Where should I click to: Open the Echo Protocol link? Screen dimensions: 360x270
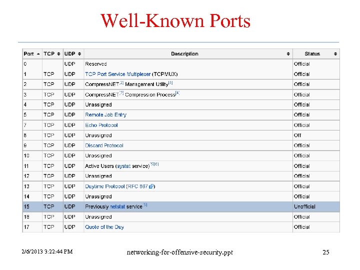[101, 125]
